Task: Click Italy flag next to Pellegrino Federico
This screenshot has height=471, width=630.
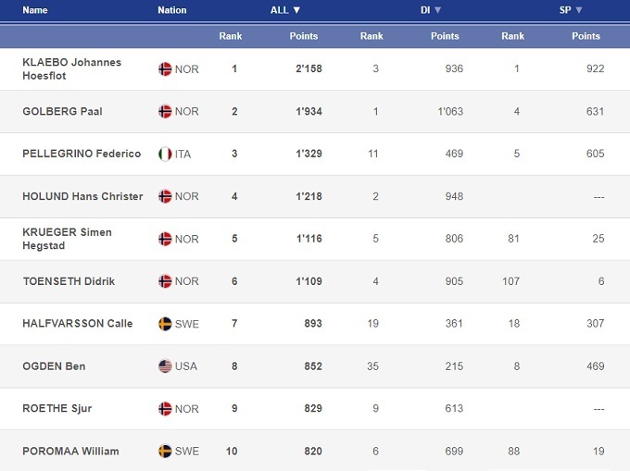Action: (165, 154)
